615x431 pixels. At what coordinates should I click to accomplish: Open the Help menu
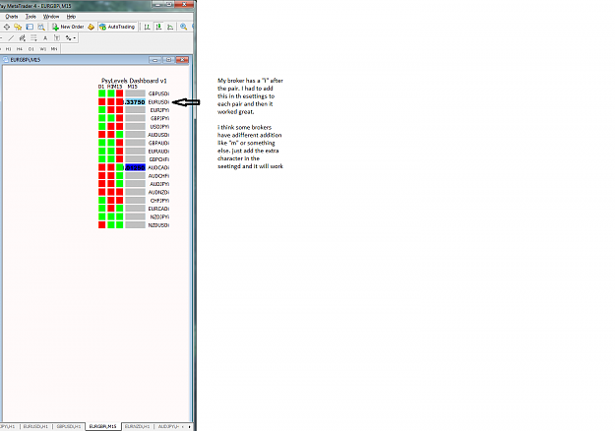(71, 17)
